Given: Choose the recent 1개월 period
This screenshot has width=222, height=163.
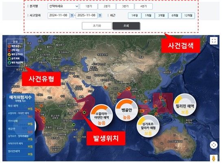Looking at the screenshot, I should (x=148, y=15).
